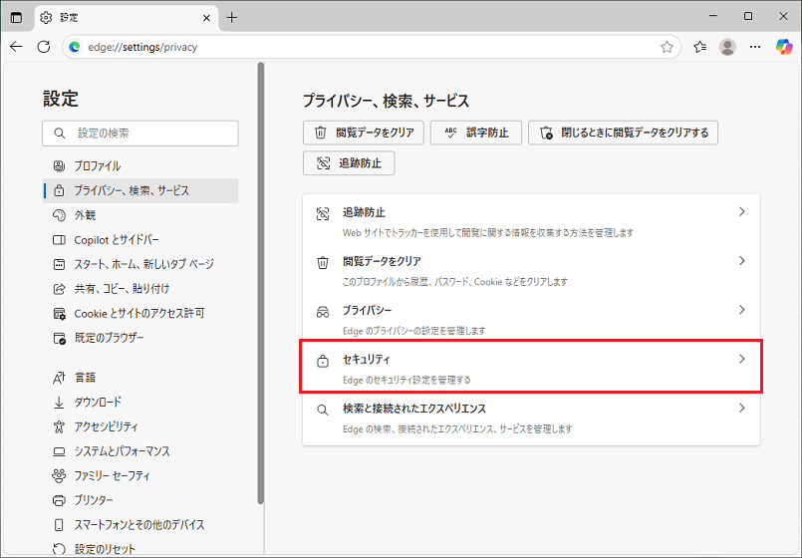802x558 pixels.
Task: Open 検索と接続されたエクスペリエンス row title
Action: 414,409
